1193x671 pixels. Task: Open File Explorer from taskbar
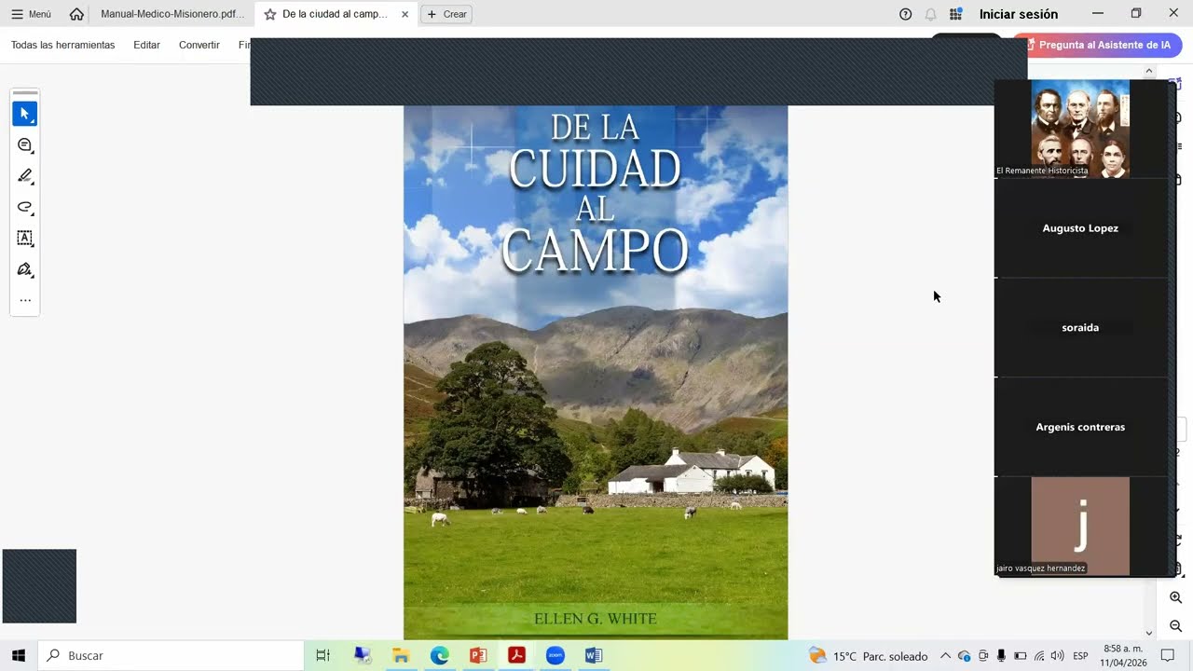click(401, 656)
